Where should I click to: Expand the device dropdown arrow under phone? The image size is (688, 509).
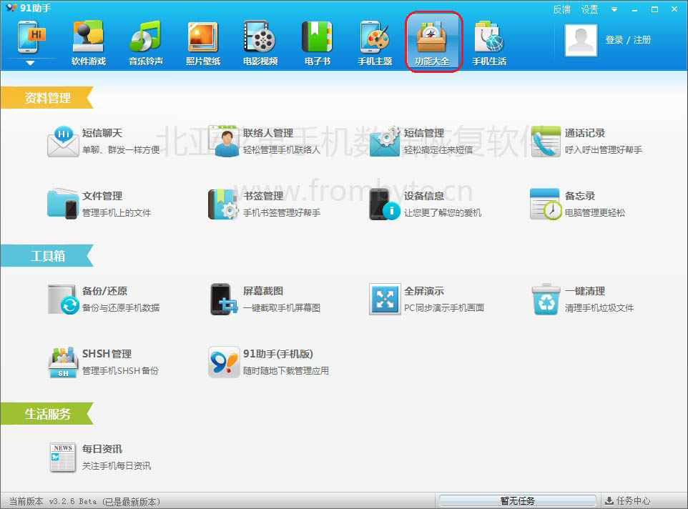click(30, 63)
